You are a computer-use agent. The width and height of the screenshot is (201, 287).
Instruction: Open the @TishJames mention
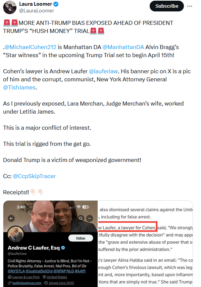[x=19, y=87]
